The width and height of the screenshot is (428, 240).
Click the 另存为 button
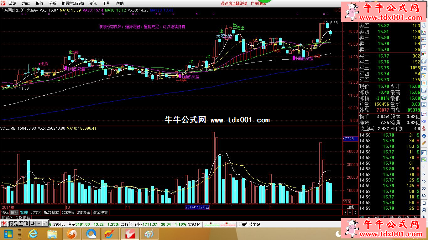[36, 212]
